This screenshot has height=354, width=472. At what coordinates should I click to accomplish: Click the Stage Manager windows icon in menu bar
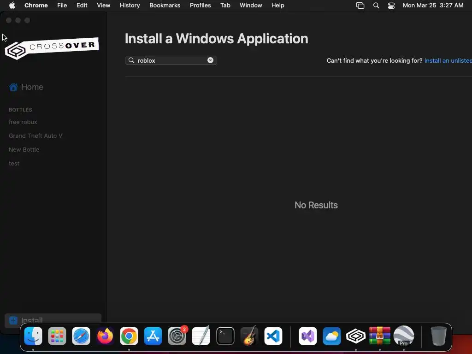click(x=360, y=6)
